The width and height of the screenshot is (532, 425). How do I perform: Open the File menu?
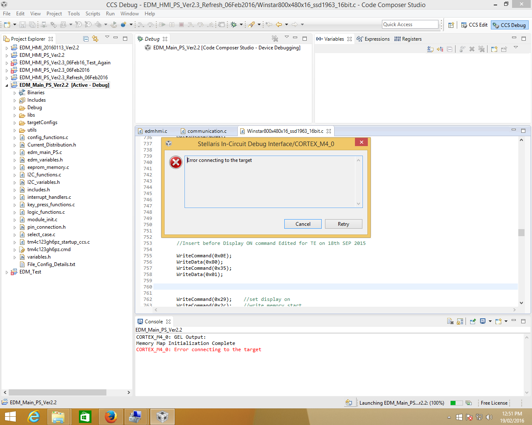coord(7,14)
